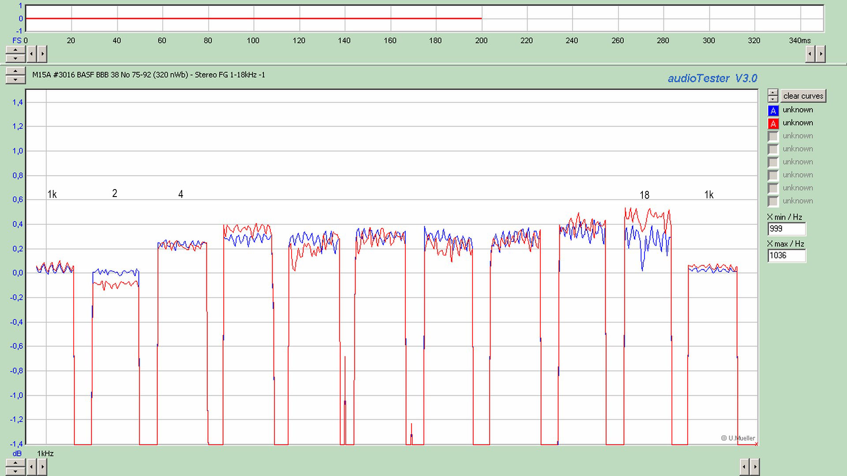The image size is (847, 476).
Task: Toggle the last curve slot checkbox
Action: coord(773,201)
